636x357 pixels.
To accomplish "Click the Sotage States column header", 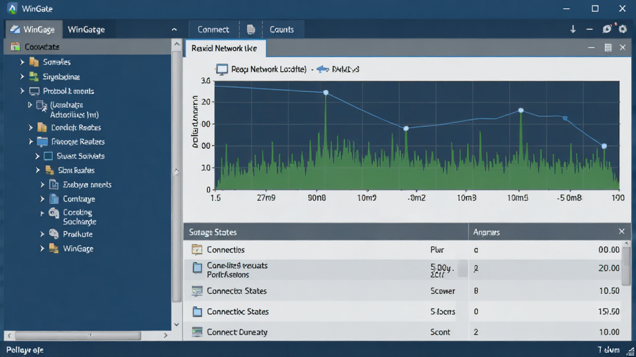I will click(326, 232).
